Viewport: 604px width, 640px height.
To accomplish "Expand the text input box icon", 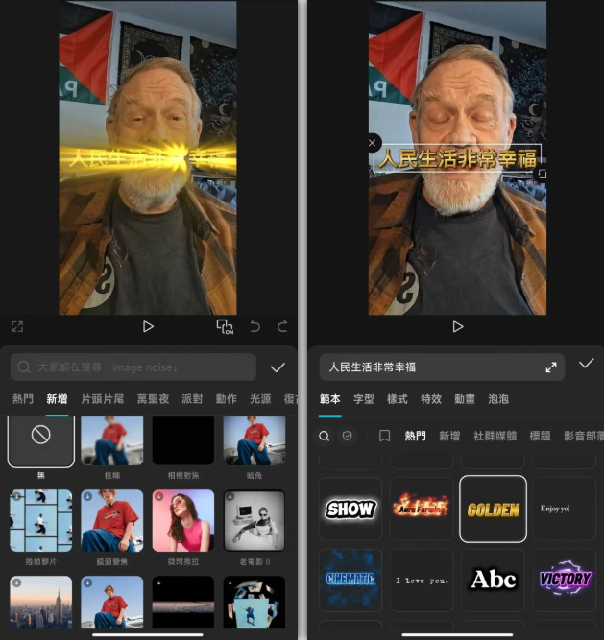I will point(551,367).
